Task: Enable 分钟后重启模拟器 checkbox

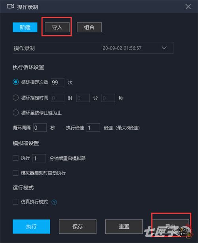Action: point(15,158)
